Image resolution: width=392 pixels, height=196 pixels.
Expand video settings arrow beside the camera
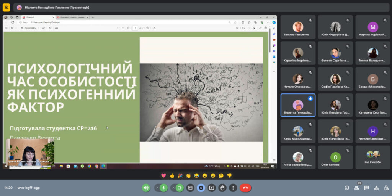coord(173,188)
